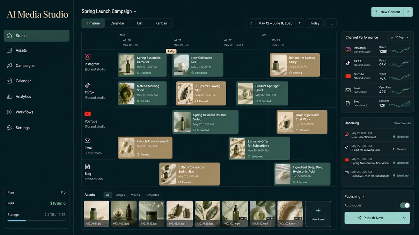This screenshot has height=235, width=419.
Task: Click the paper plane icon in Publish Now
Action: pos(359,218)
